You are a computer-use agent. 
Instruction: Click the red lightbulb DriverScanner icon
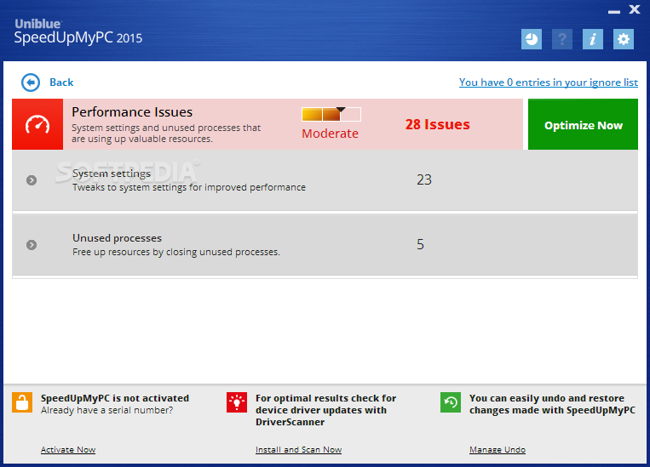click(237, 402)
